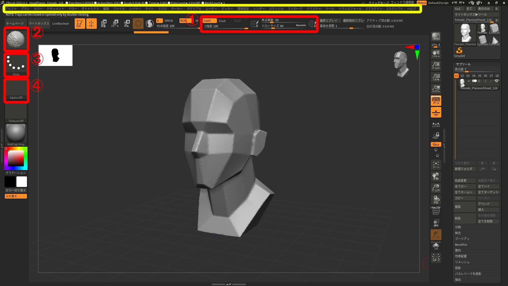This screenshot has width=508, height=286.
Task: Open the brush selector thumbnail
Action: [x=16, y=39]
